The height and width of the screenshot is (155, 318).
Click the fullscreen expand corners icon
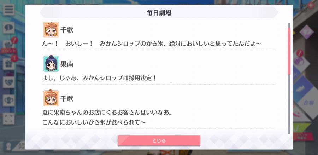pyautogui.click(x=8, y=119)
